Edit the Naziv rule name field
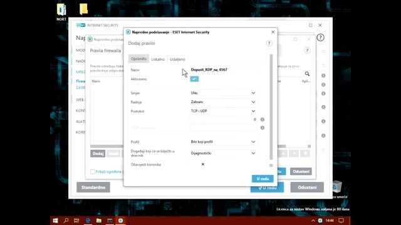 pyautogui.click(x=224, y=69)
